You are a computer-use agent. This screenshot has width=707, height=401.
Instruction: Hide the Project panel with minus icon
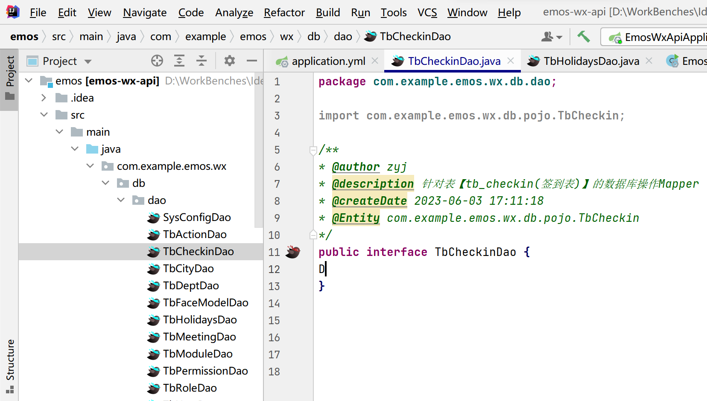[x=252, y=61]
